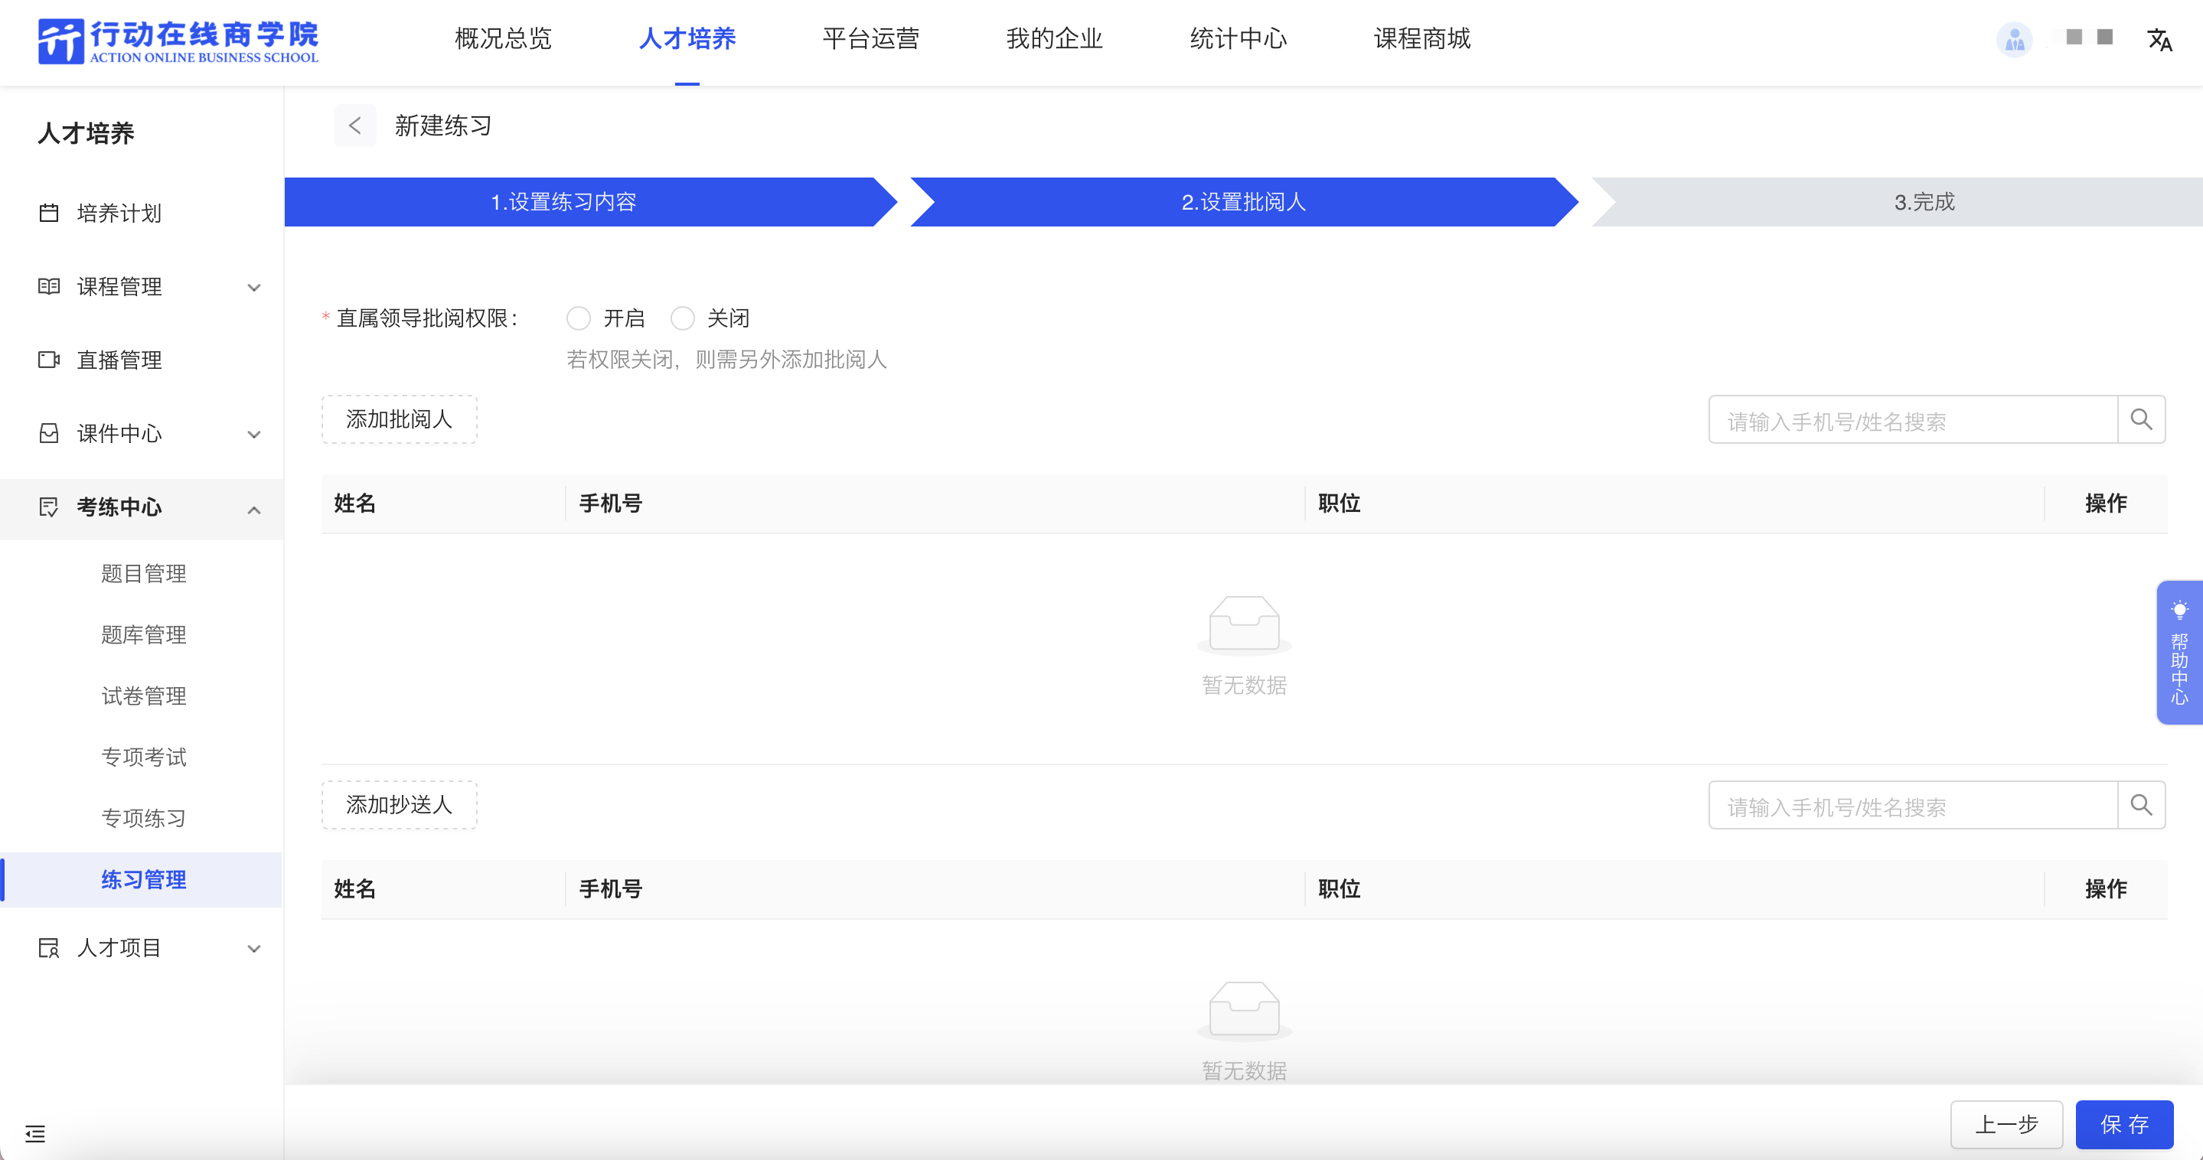Expand the 课程管理 chevron
Image resolution: width=2203 pixels, height=1160 pixels.
(254, 287)
